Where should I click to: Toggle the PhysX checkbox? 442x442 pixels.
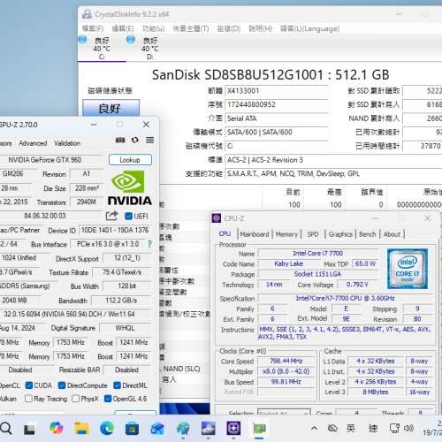[76, 399]
